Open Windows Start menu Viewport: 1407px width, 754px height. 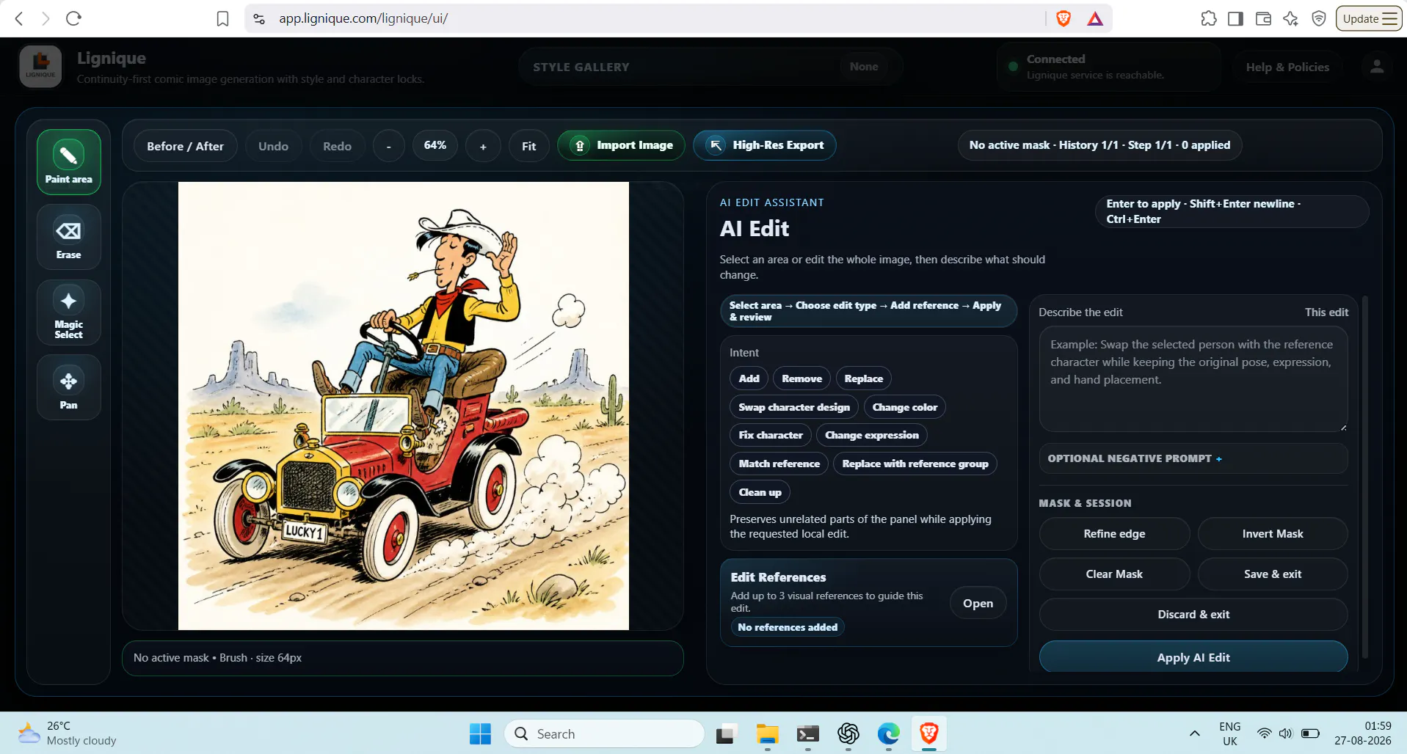pyautogui.click(x=480, y=733)
